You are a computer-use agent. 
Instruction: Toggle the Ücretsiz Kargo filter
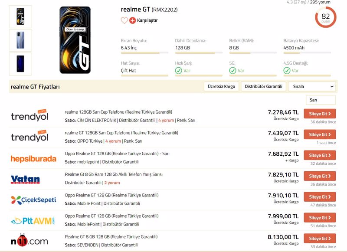pos(221,86)
